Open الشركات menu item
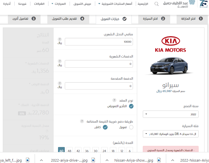Image resolution: width=209 pixels, height=163 pixels. click(39, 4)
